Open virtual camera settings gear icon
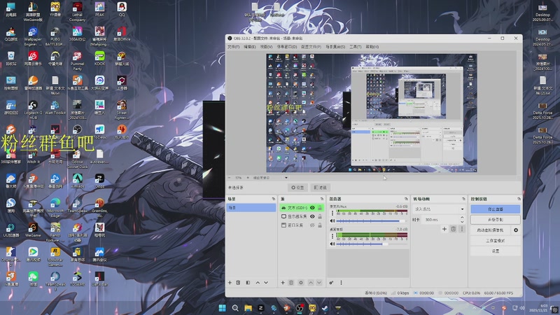The width and height of the screenshot is (560, 315). point(516,230)
